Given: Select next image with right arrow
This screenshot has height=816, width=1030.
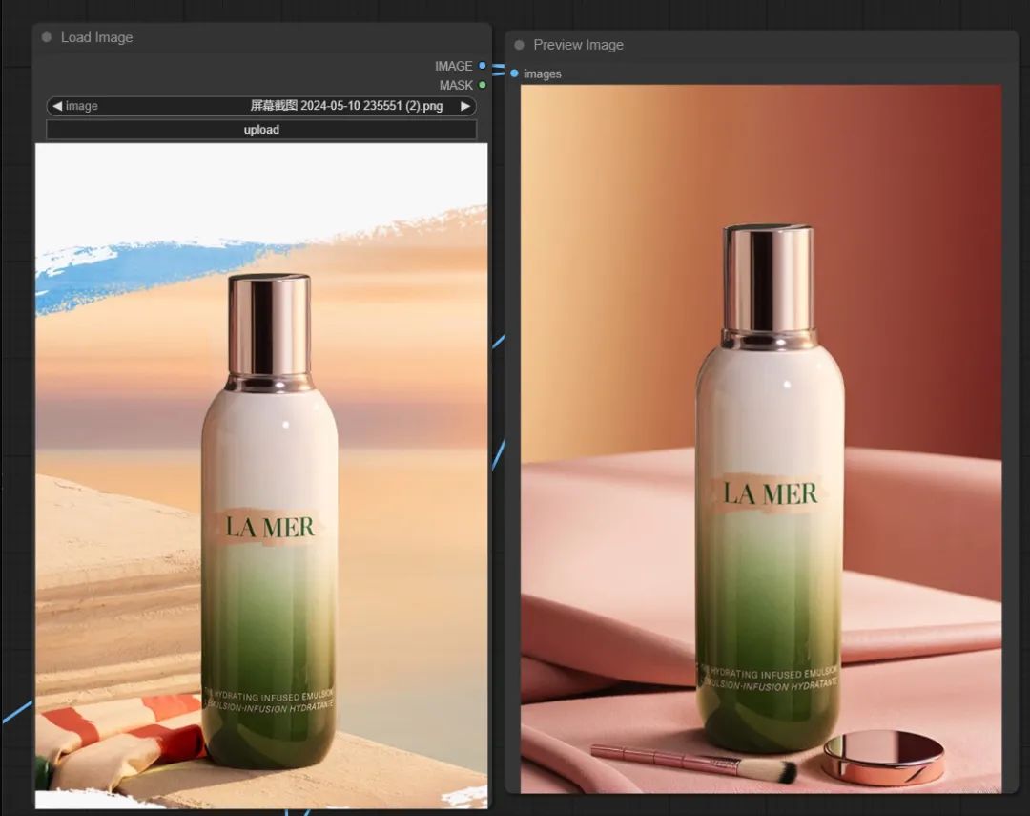Looking at the screenshot, I should [465, 106].
